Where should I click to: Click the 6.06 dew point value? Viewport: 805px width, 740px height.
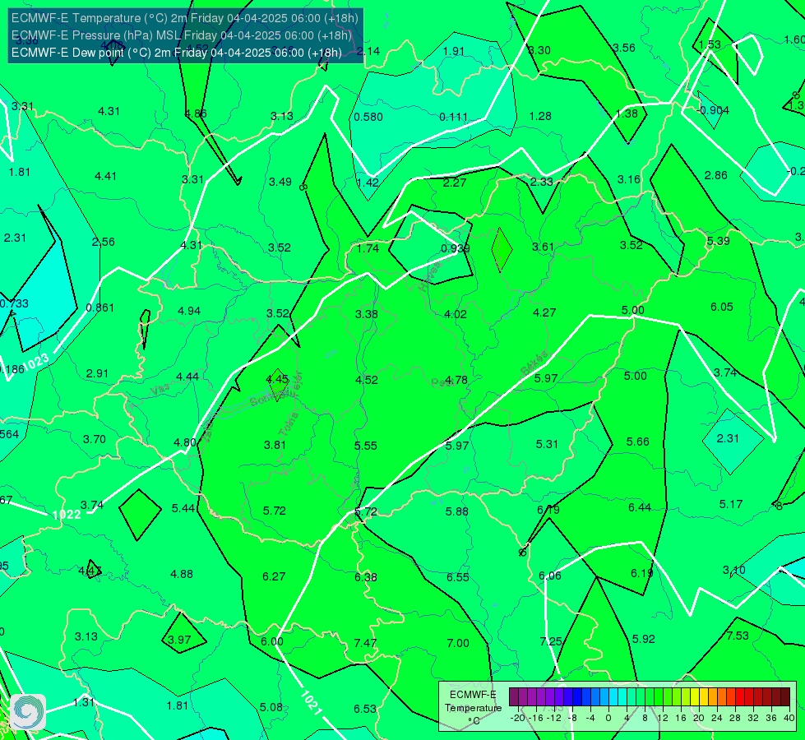(x=550, y=576)
